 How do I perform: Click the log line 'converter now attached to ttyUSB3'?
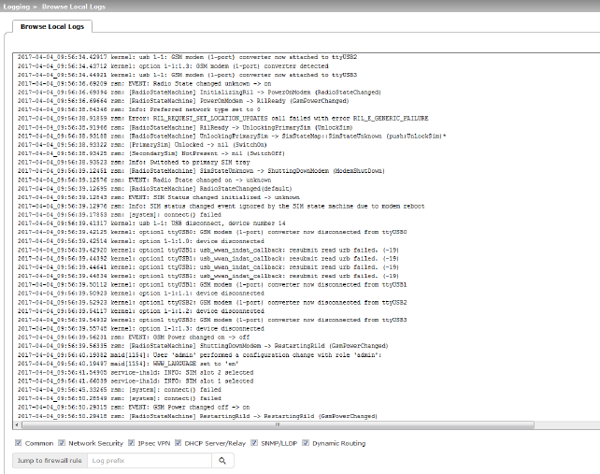click(187, 75)
